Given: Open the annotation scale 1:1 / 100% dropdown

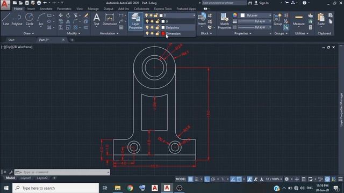Looking at the screenshot, I should pos(274,179).
